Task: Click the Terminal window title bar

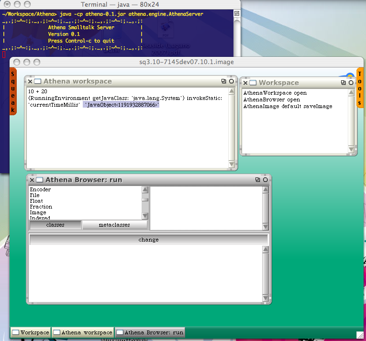Action: tap(120, 4)
